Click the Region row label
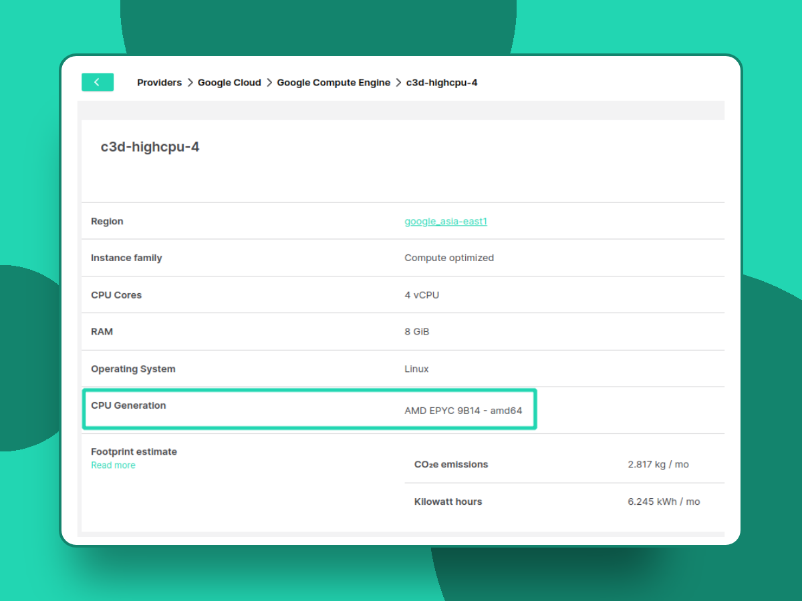The width and height of the screenshot is (802, 601). pos(107,221)
